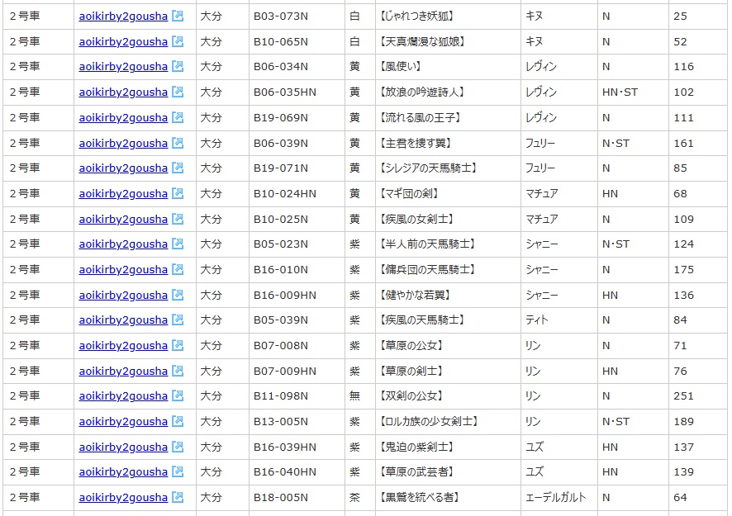Viewport: 732px width, 516px height.
Task: Click the external-link icon in the B10-025N row
Action: (x=178, y=219)
